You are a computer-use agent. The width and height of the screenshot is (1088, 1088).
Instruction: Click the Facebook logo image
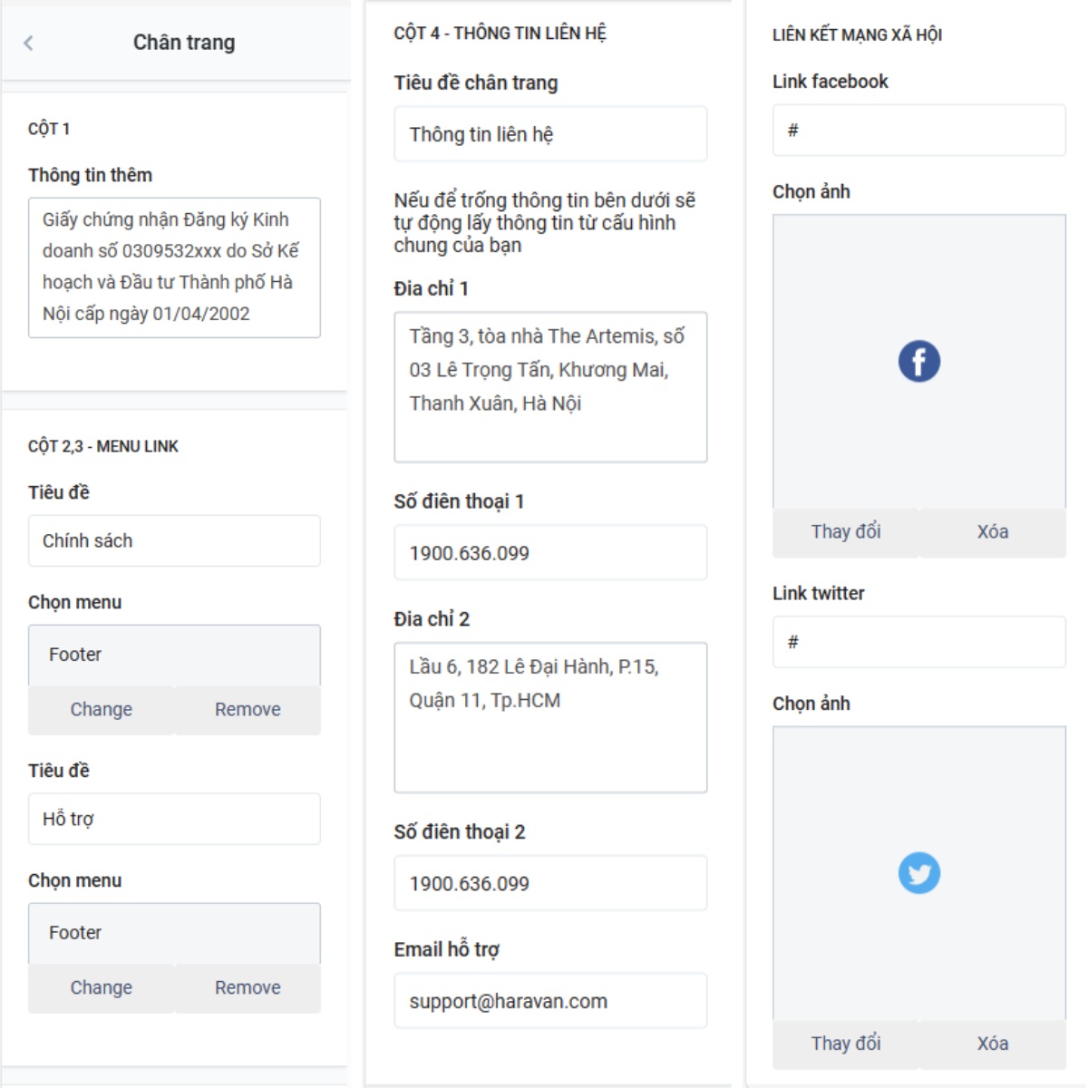coord(918,361)
